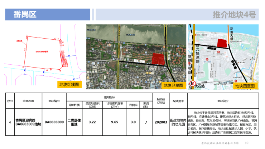The width and height of the screenshot is (265, 149).
Task: Select the 二类居住用地 cell
Action: [x=75, y=122]
